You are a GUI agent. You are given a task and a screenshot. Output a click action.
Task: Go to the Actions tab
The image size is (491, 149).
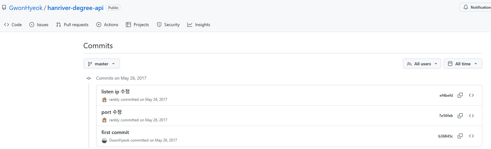[x=107, y=25]
